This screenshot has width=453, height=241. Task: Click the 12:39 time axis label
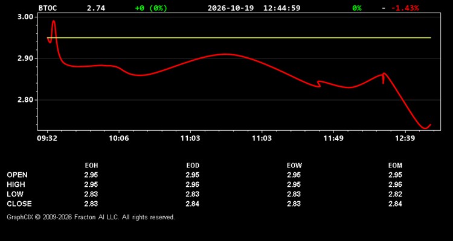pyautogui.click(x=405, y=138)
